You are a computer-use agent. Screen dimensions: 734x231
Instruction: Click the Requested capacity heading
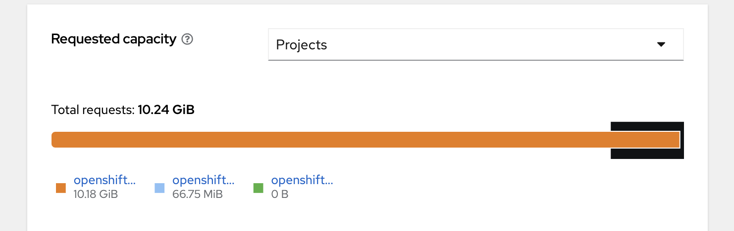pos(113,39)
